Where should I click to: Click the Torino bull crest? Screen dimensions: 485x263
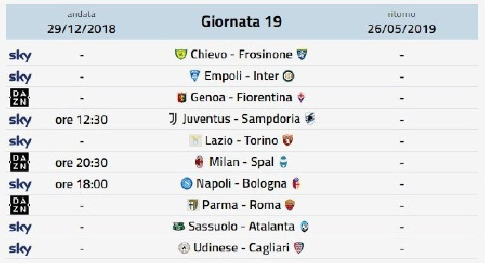288,141
